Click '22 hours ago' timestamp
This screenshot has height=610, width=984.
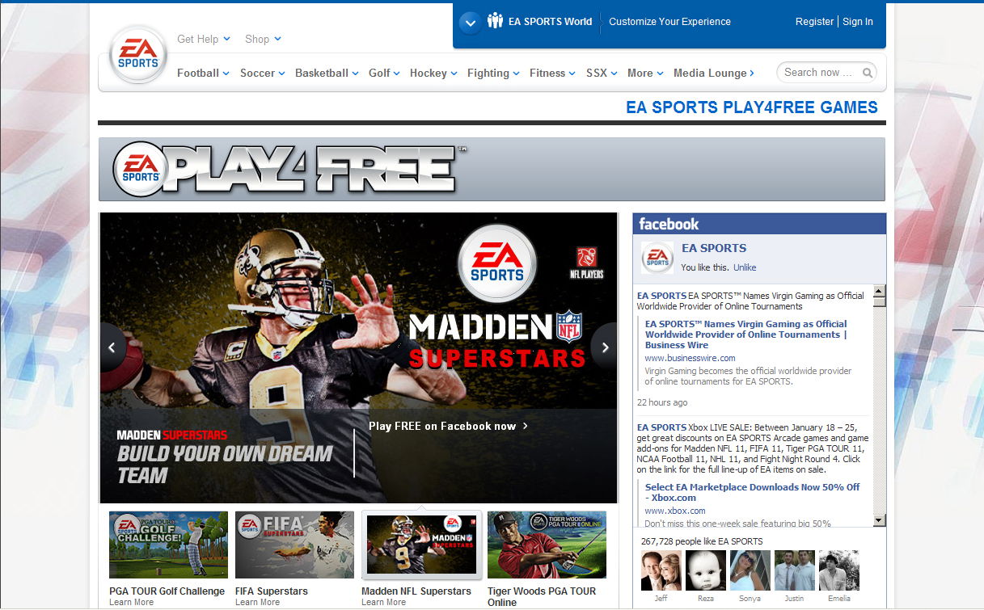(x=662, y=402)
